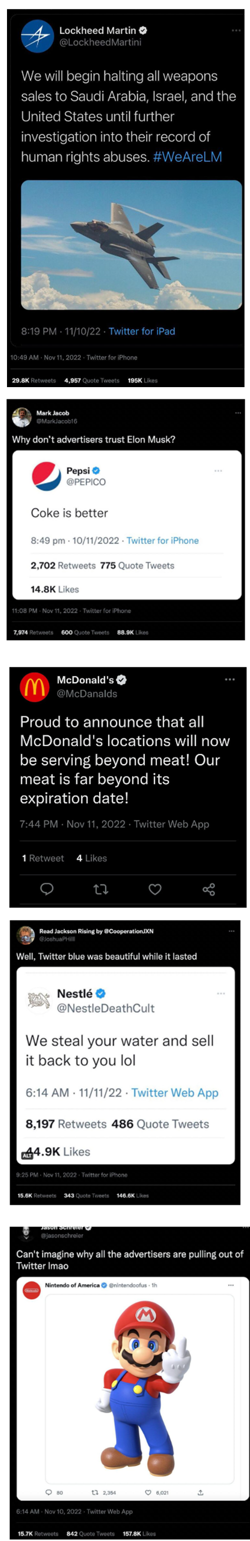Open the three-dot menu on Lockheed Martin tweet
Image resolution: width=250 pixels, height=1541 pixels.
(x=236, y=30)
